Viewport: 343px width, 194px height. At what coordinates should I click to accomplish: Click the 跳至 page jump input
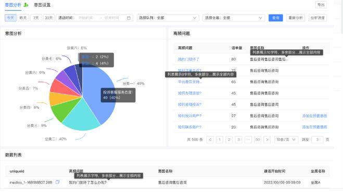pyautogui.click(x=317, y=139)
